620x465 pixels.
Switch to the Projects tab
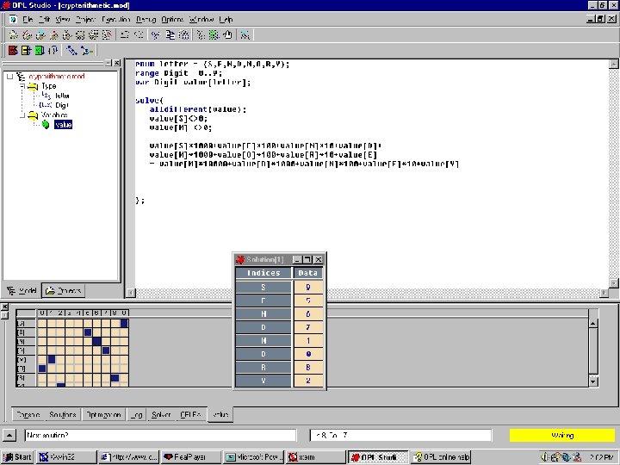coord(63,291)
